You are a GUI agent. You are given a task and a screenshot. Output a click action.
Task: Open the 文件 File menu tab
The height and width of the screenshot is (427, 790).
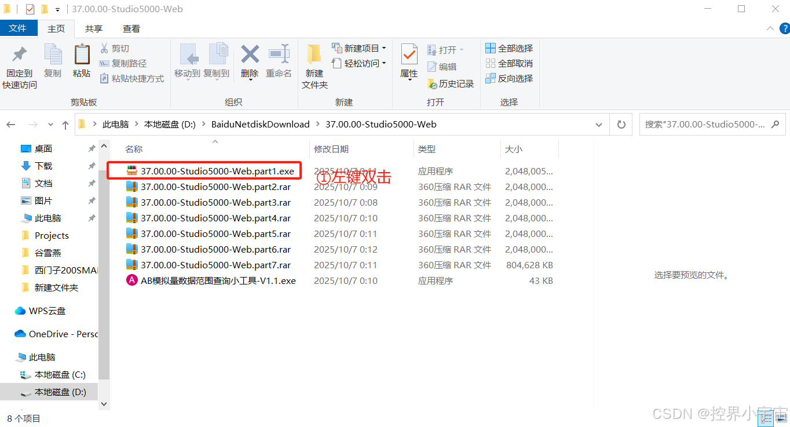pyautogui.click(x=19, y=28)
